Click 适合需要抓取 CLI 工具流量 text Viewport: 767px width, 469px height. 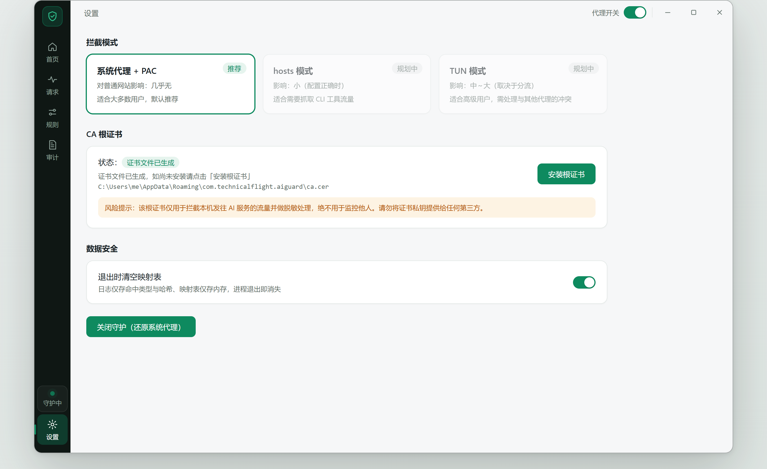point(314,99)
